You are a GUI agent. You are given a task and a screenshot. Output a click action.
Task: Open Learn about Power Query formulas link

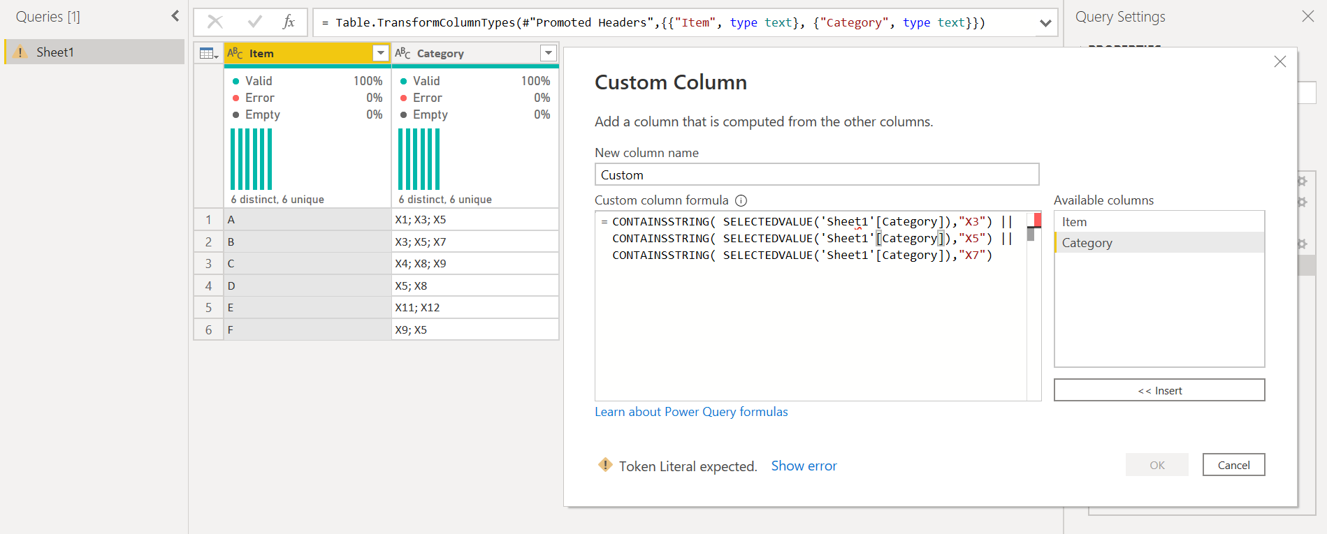tap(691, 412)
